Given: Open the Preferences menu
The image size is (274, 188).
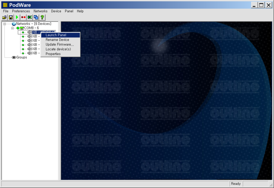Looking at the screenshot, I should tap(21, 11).
